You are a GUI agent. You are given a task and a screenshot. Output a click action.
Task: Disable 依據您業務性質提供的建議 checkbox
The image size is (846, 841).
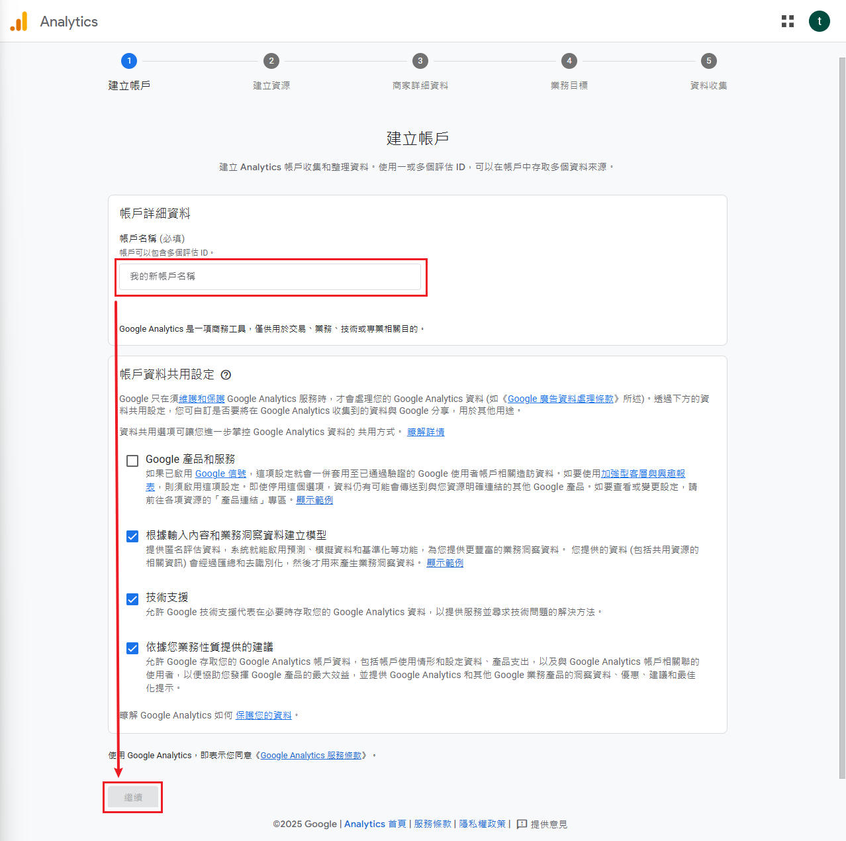[132, 648]
